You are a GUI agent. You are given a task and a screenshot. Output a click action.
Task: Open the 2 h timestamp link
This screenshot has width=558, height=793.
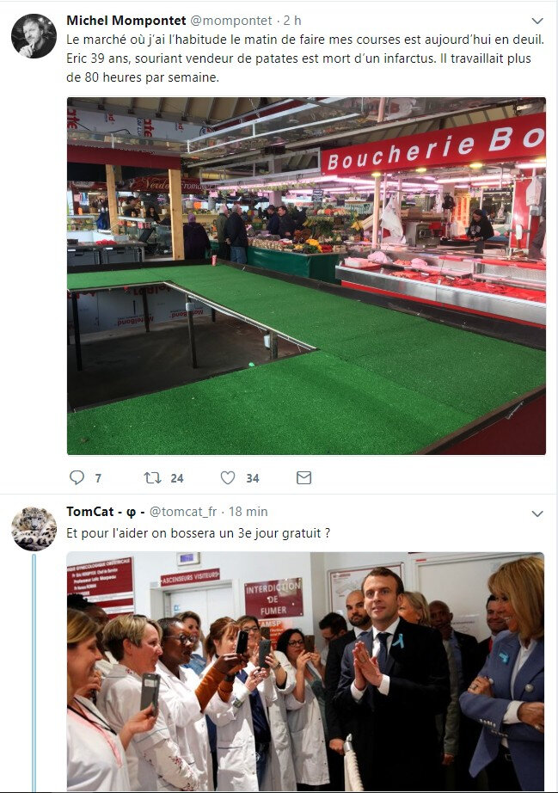(292, 21)
